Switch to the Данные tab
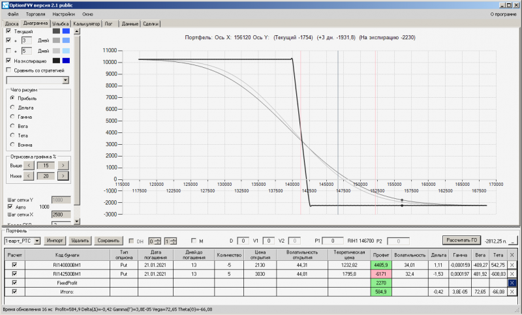Image resolution: width=522 pixels, height=315 pixels. pos(130,23)
